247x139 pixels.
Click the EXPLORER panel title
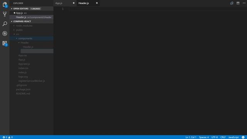(x=18, y=3)
